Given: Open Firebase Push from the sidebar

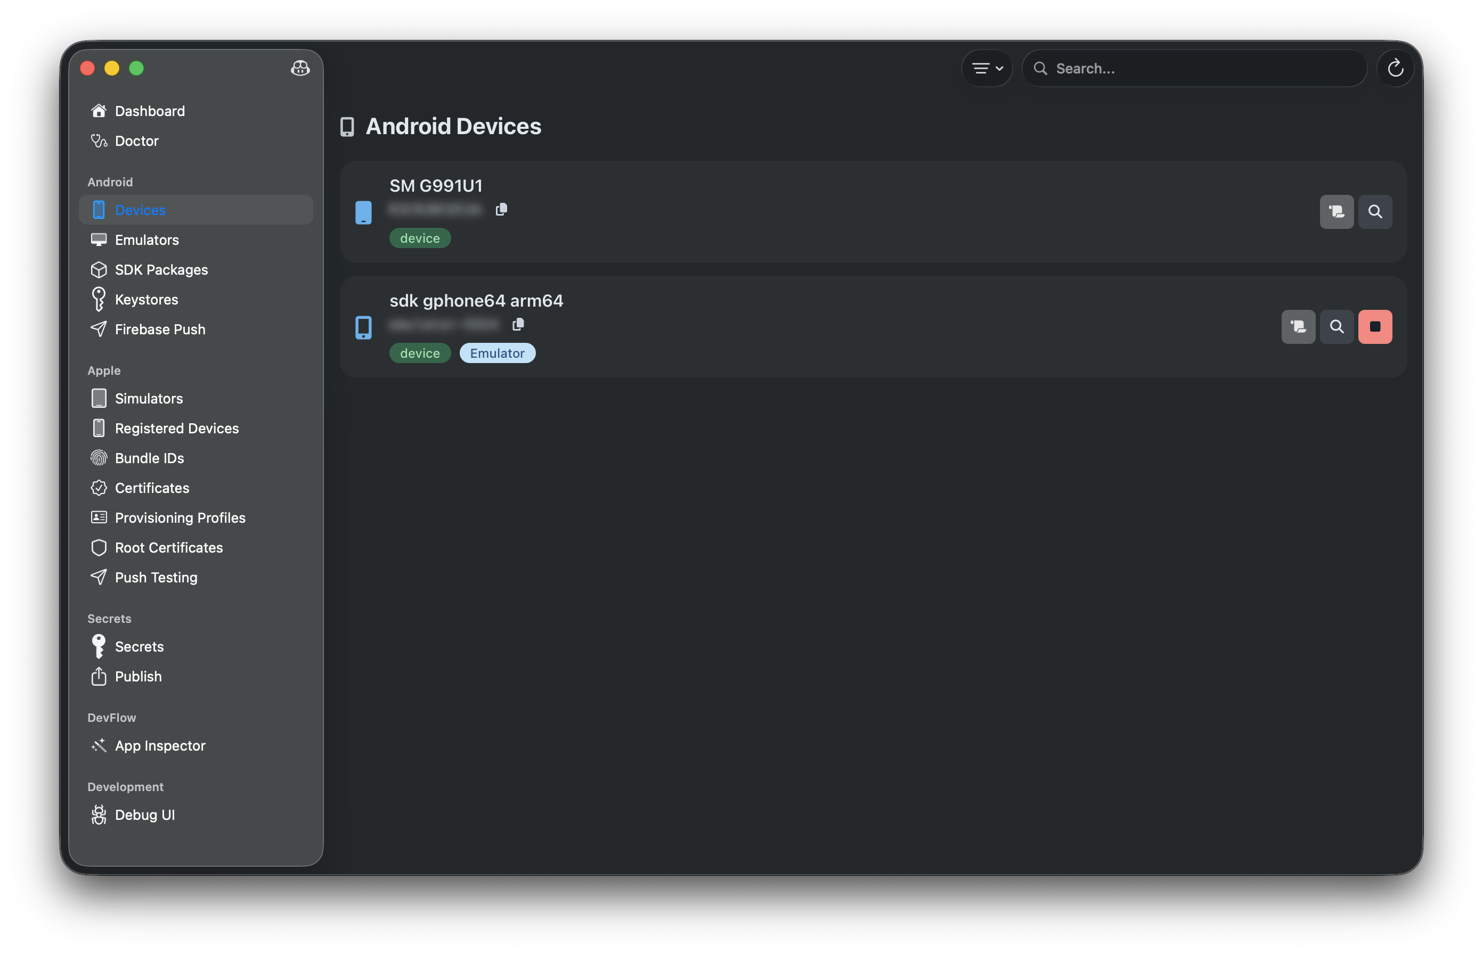Looking at the screenshot, I should (x=160, y=329).
